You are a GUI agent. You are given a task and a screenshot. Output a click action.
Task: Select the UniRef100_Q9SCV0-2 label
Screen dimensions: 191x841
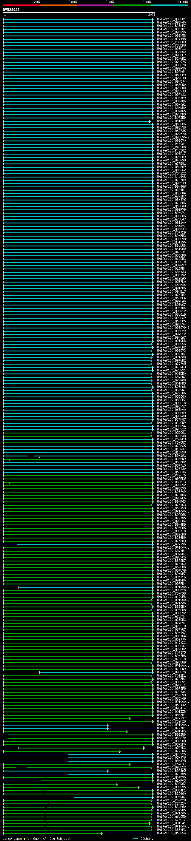173,138
